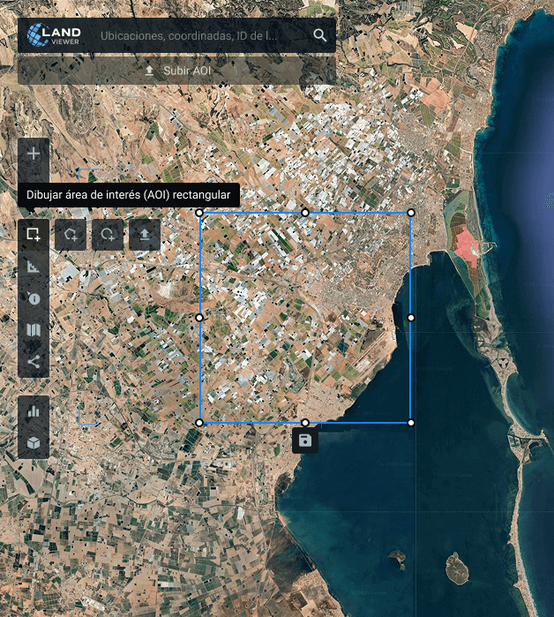Click the zoom in plus button
This screenshot has width=554, height=617.
click(x=34, y=154)
